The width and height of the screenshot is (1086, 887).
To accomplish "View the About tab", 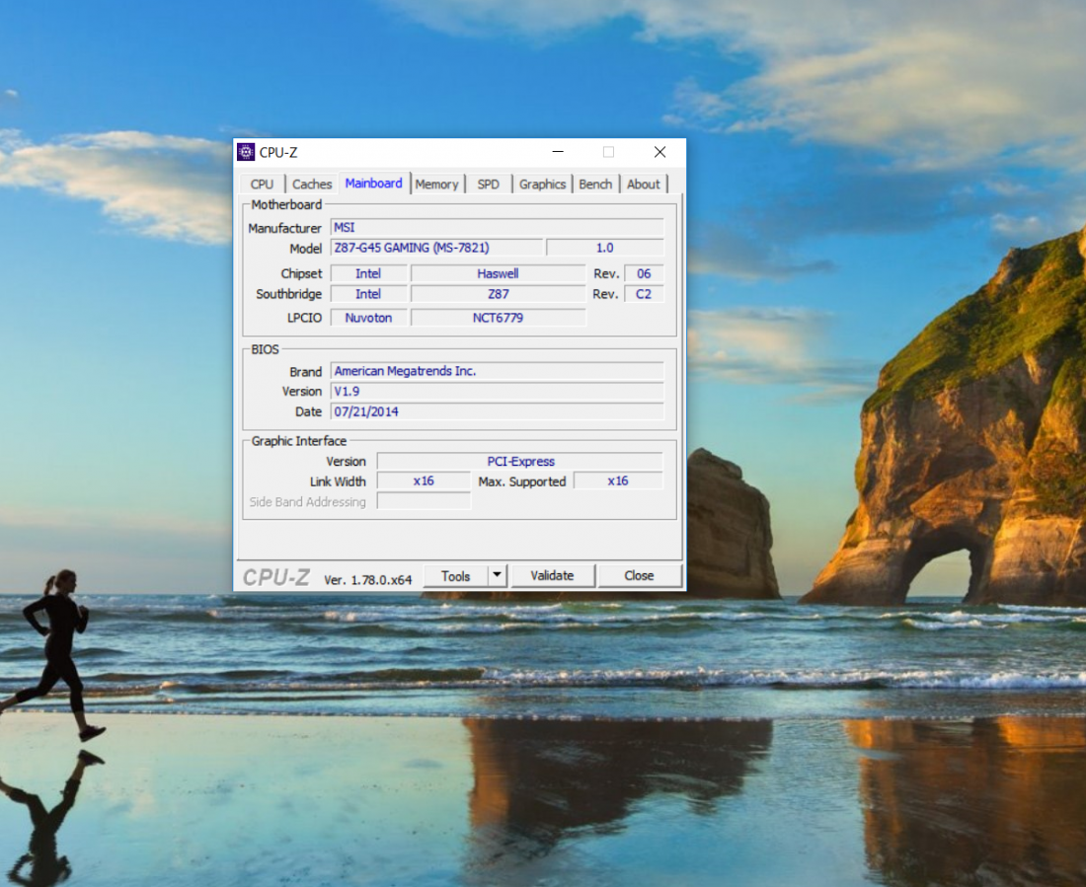I will tap(644, 185).
